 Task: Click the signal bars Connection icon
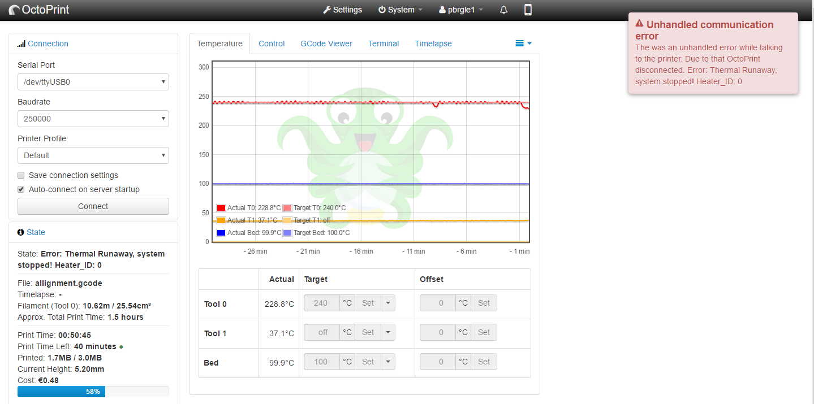(x=21, y=44)
